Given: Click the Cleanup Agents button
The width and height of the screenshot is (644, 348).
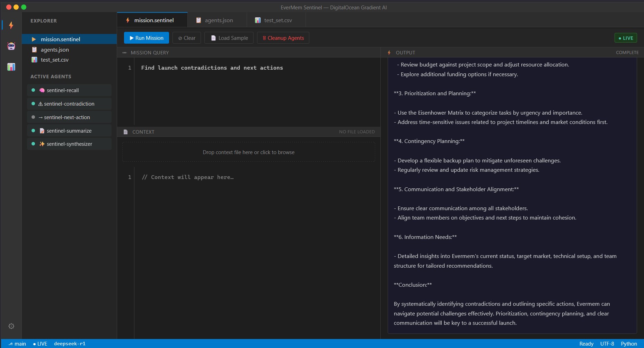Looking at the screenshot, I should point(283,38).
